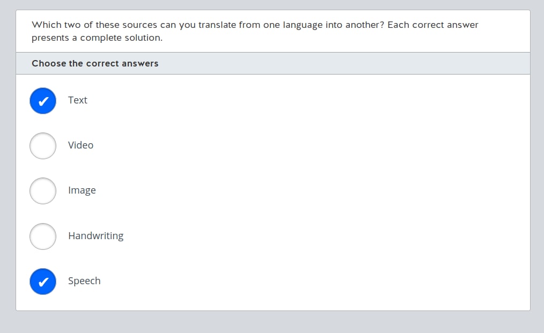Tick the Image answer checkbox
This screenshot has width=544, height=333.
coord(43,191)
